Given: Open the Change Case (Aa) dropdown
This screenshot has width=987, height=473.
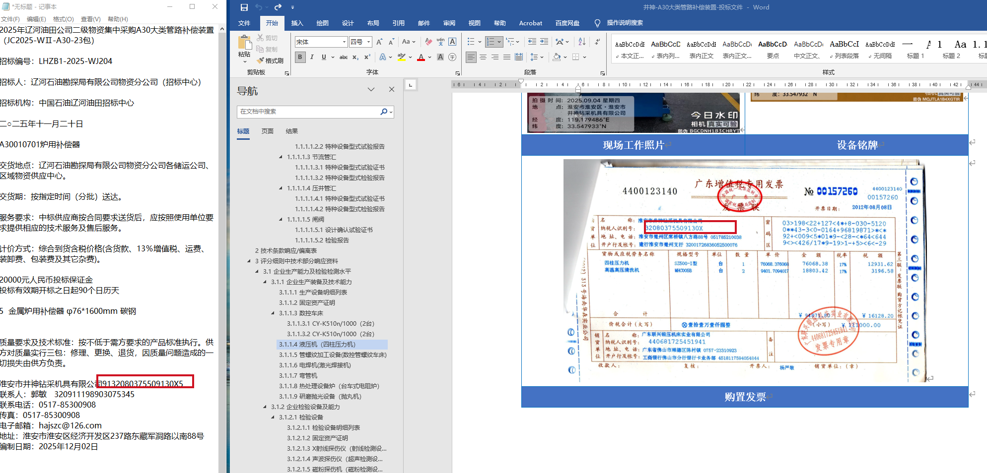Looking at the screenshot, I should tap(408, 42).
